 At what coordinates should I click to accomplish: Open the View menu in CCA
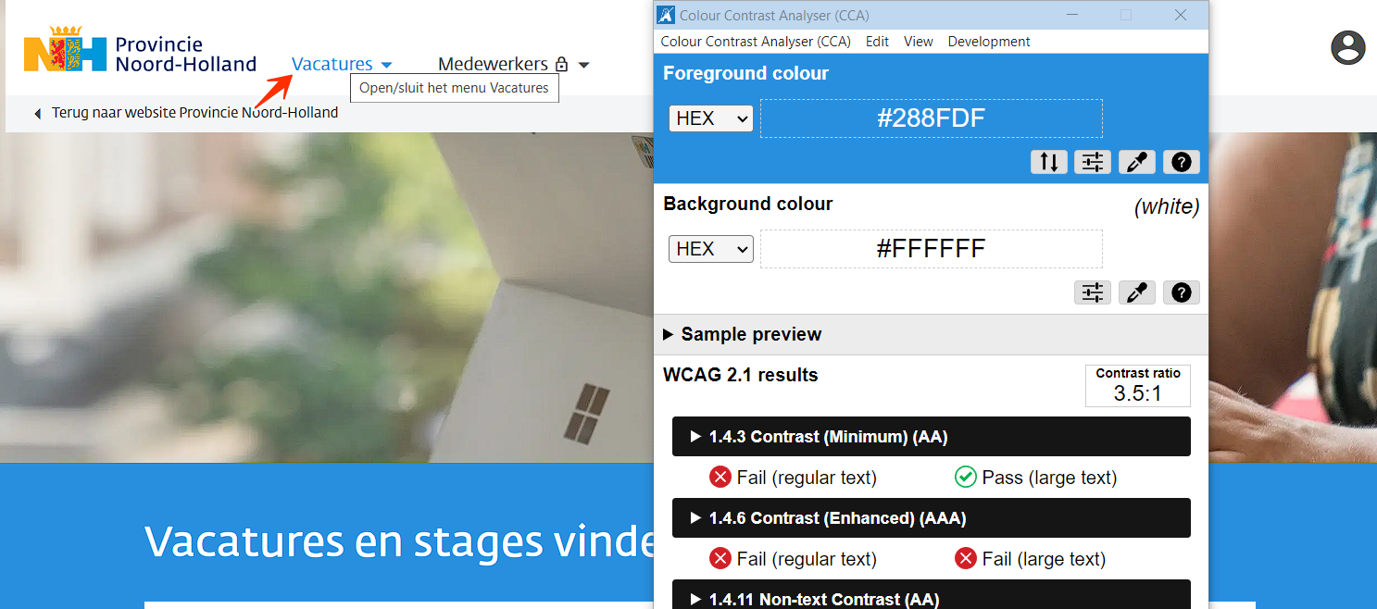[919, 42]
